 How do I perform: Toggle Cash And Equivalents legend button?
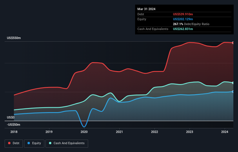click(x=67, y=143)
